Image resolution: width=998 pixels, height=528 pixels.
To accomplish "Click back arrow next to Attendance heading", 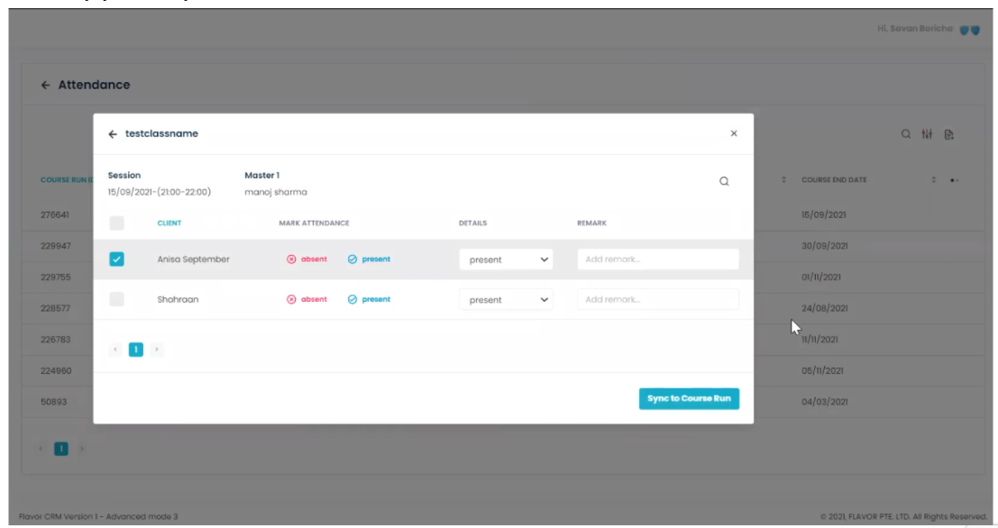I will click(x=45, y=86).
